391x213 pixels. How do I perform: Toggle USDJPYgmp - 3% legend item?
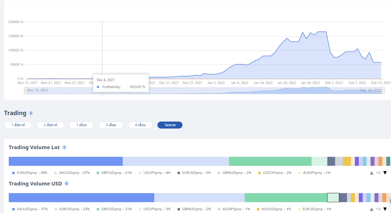(155, 209)
